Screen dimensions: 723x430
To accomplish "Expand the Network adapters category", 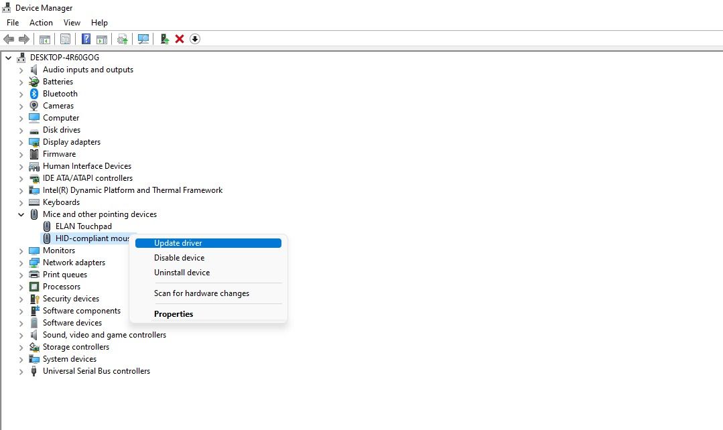I will coord(21,262).
